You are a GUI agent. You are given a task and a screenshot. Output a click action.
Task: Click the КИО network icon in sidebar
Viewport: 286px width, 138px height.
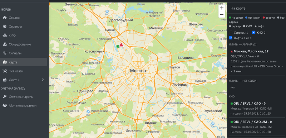pos(5,35)
